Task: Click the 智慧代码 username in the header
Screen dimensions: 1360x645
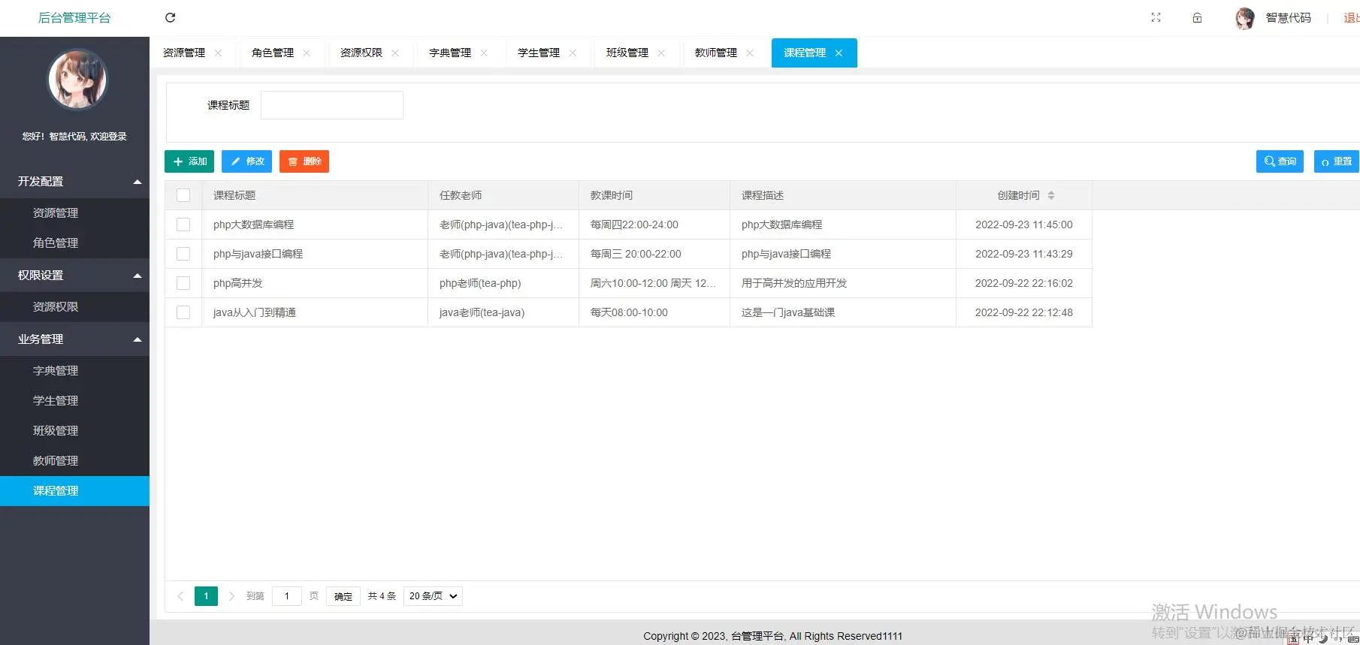Action: [x=1288, y=18]
